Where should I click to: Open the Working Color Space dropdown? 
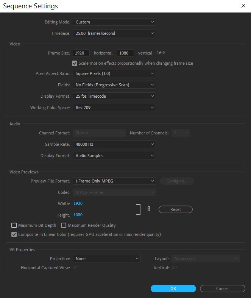[x=114, y=108]
